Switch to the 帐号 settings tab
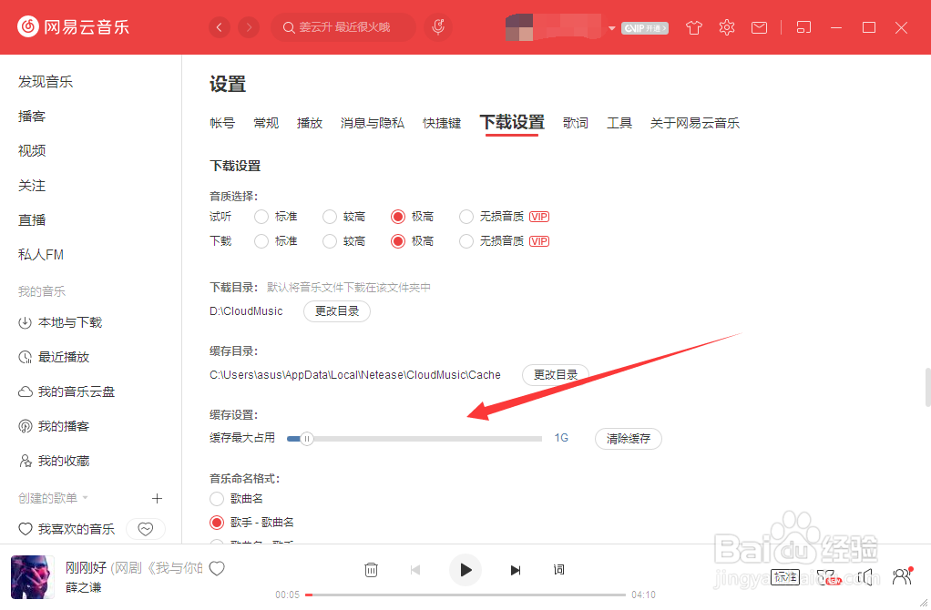Screen dimensions: 931x610 point(222,123)
